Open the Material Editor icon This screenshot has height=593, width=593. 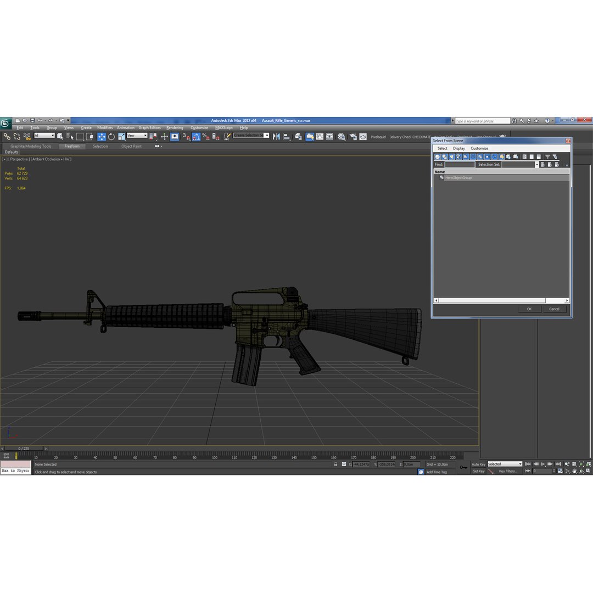point(342,137)
